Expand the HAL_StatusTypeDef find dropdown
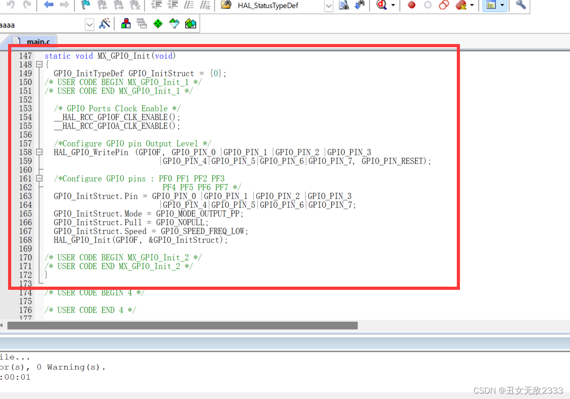The image size is (570, 399). [x=329, y=6]
